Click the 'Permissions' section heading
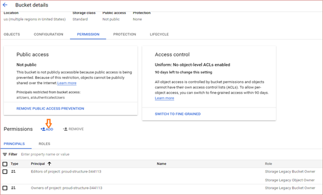This screenshot has width=323, height=195. tap(18, 129)
